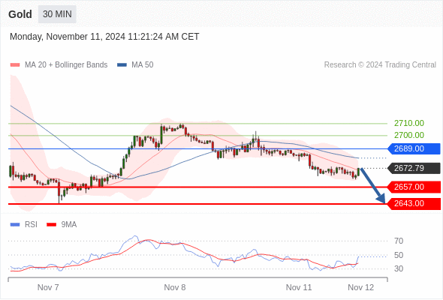Select the MA 20 + Bollinger Bands legend label
443x300 pixels.
(x=66, y=65)
